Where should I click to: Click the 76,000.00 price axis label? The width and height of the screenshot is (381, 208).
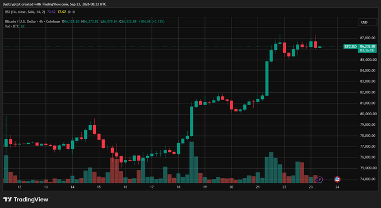(x=367, y=157)
